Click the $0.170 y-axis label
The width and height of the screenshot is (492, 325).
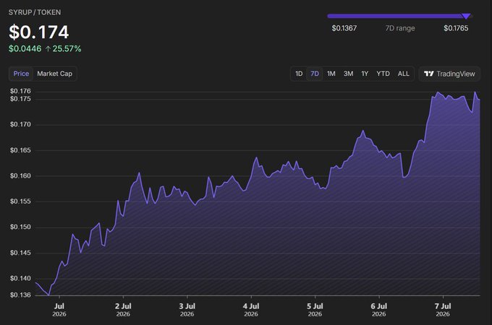click(20, 125)
